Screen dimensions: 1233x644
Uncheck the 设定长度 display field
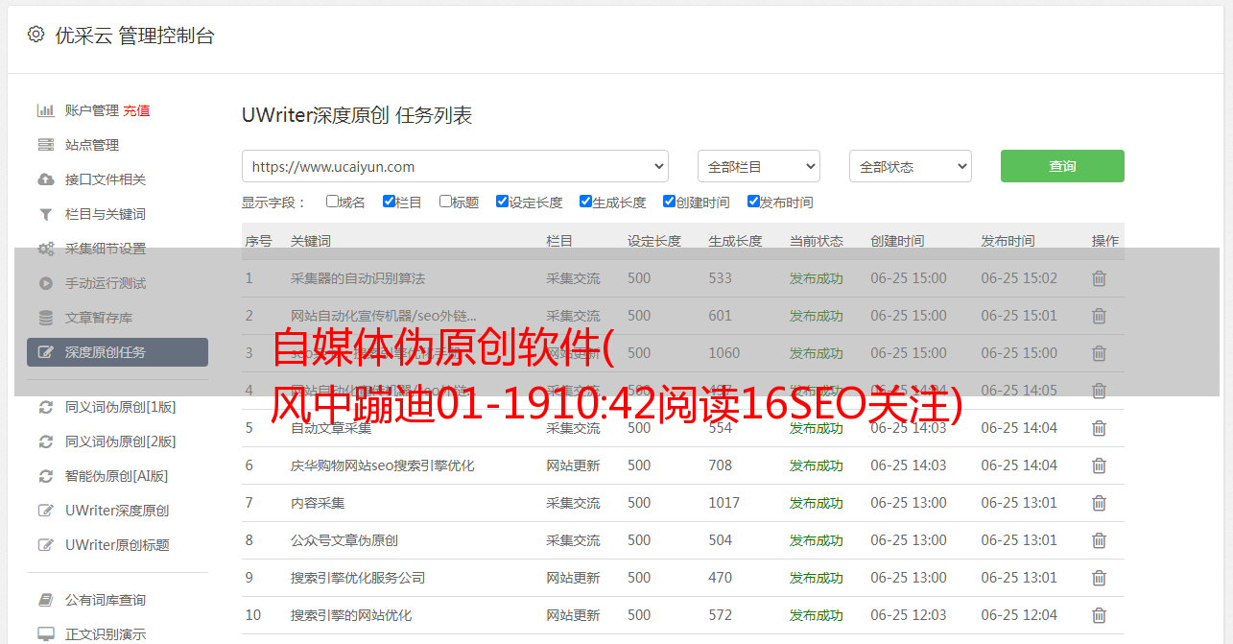click(502, 202)
